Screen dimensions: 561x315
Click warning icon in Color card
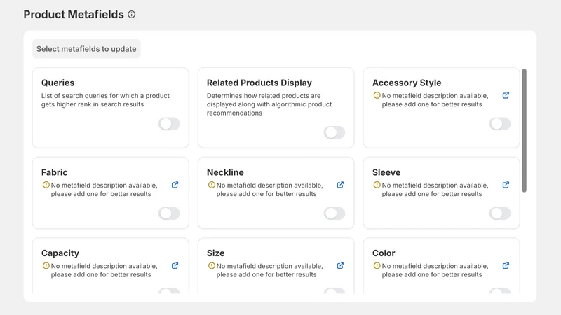[x=377, y=266]
